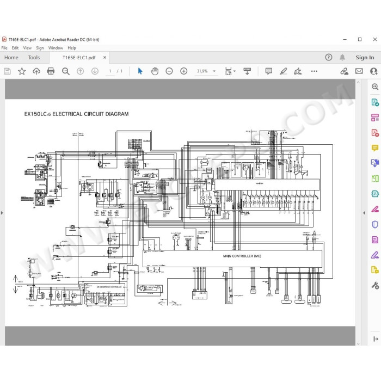Switch to the Tools tab
This screenshot has width=381, height=381.
point(34,57)
